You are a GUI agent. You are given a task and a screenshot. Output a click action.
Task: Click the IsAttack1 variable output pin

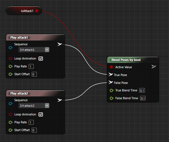coord(37,11)
